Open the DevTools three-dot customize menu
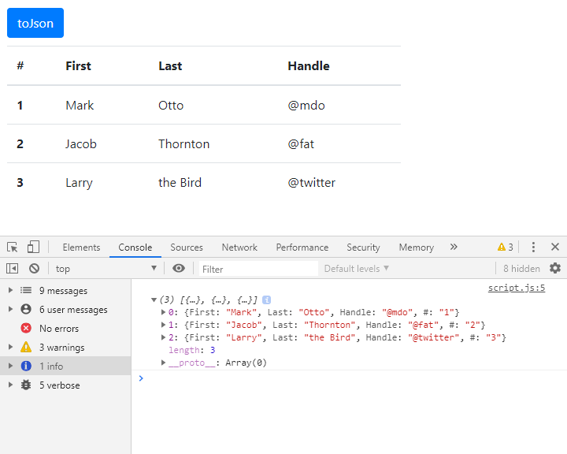Image resolution: width=567 pixels, height=454 pixels. (533, 247)
